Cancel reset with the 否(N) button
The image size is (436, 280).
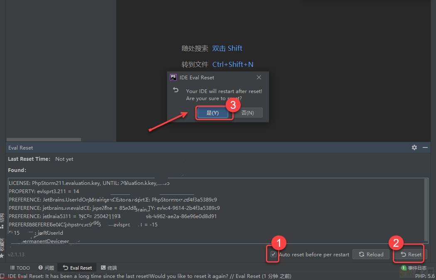click(x=247, y=113)
